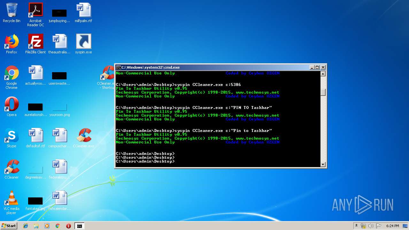
Task: Select syspin.exe desktop icon
Action: tap(83, 44)
